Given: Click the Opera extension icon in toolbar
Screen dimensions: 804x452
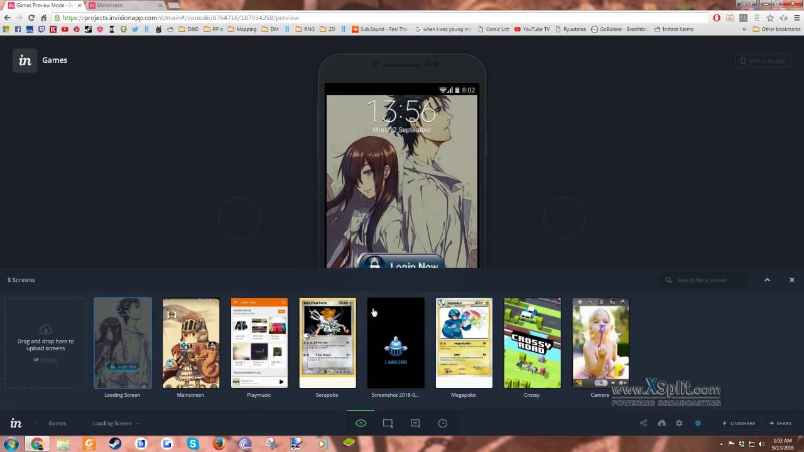Looking at the screenshot, I should pos(717,18).
